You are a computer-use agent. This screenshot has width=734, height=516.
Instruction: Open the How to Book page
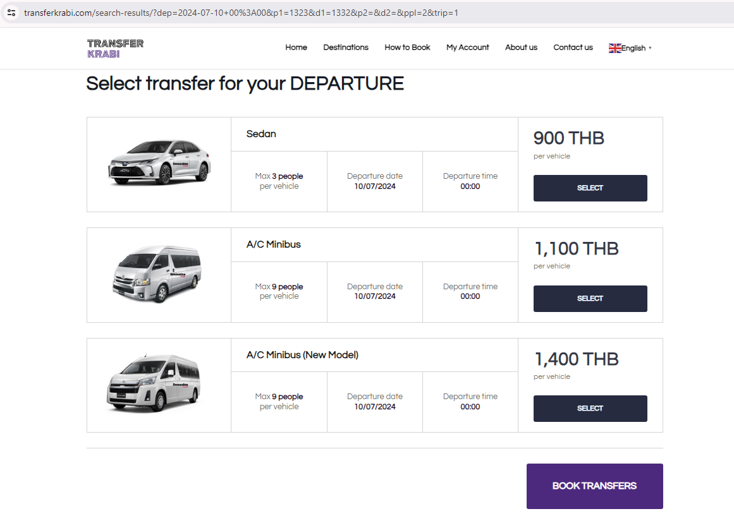click(407, 47)
